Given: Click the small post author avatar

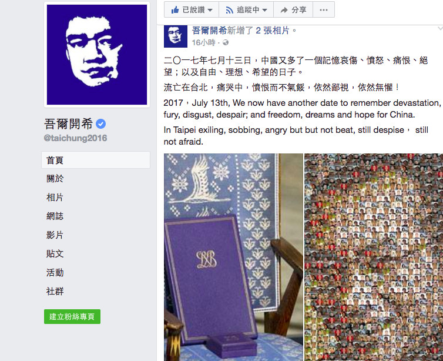Looking at the screenshot, I should (176, 36).
